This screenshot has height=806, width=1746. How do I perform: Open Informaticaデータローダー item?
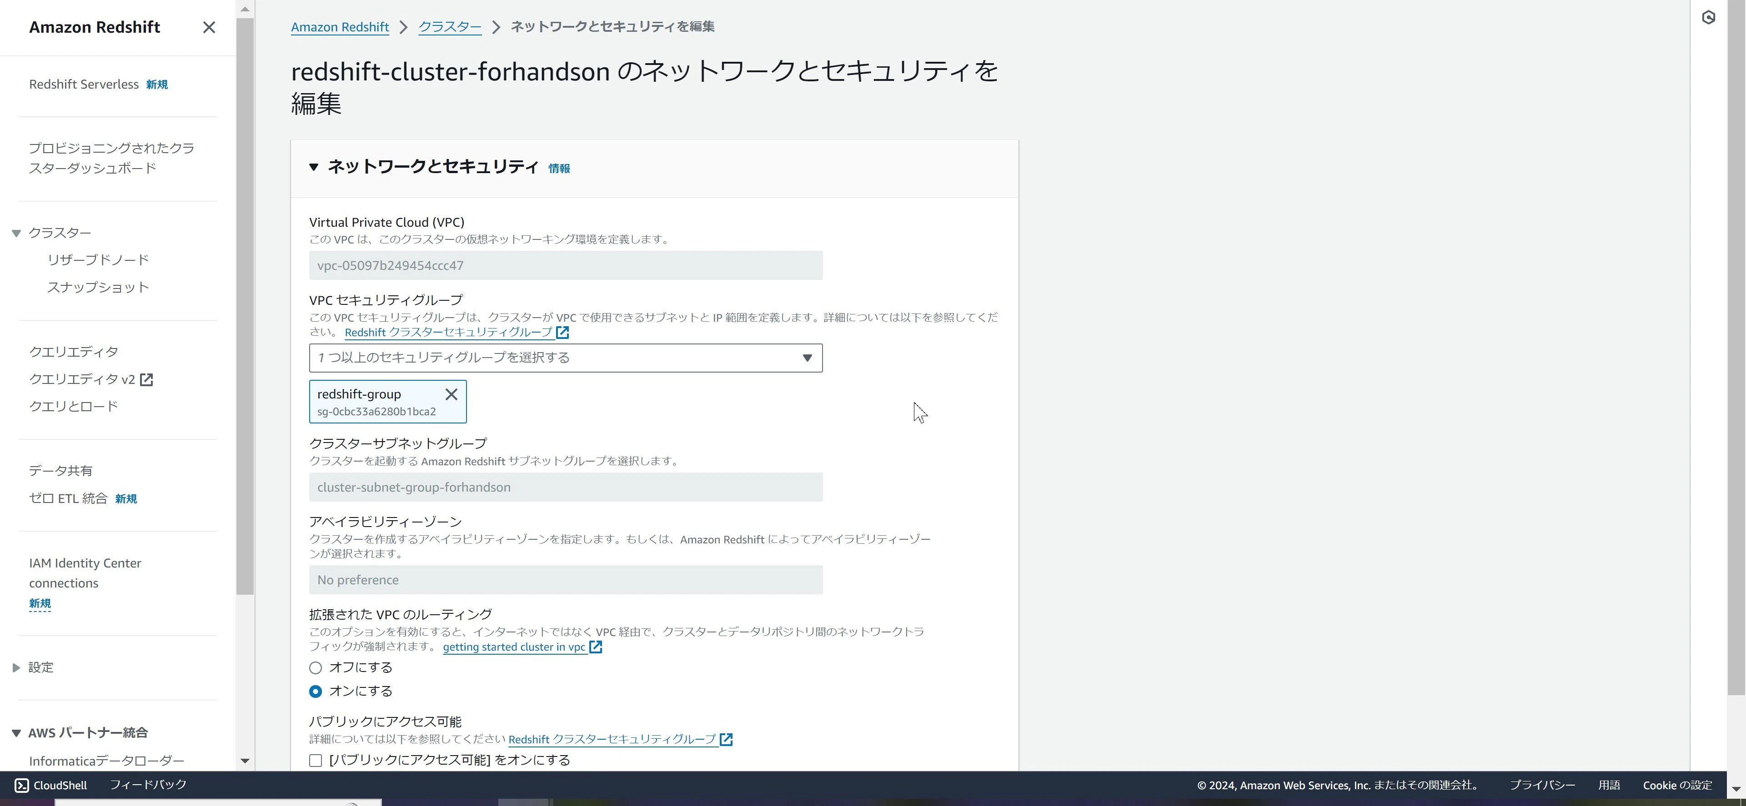point(106,761)
